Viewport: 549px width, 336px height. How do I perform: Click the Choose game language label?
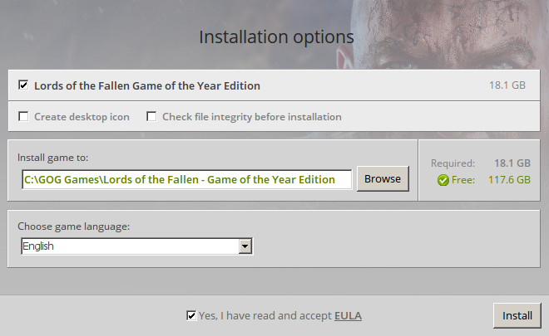pyautogui.click(x=73, y=226)
